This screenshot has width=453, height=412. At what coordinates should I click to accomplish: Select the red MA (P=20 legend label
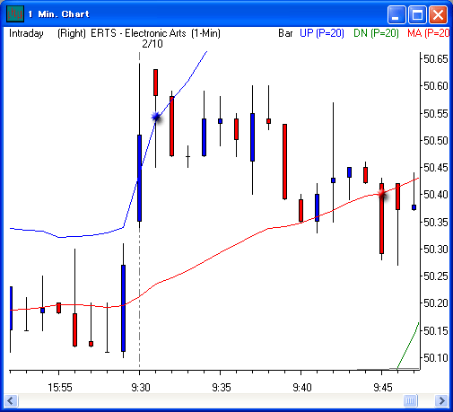(428, 33)
